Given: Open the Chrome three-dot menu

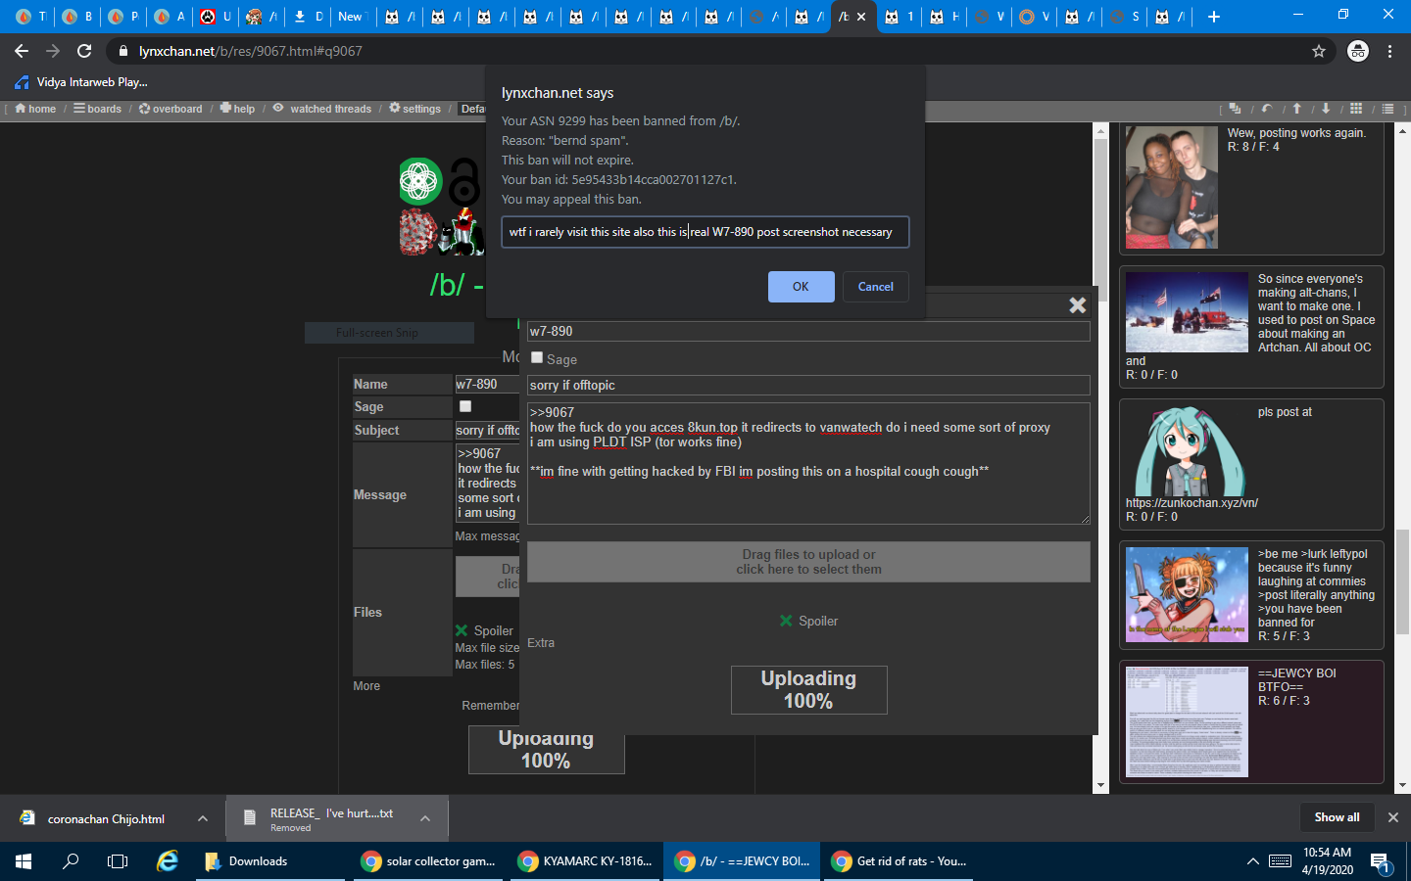Looking at the screenshot, I should coord(1389,51).
